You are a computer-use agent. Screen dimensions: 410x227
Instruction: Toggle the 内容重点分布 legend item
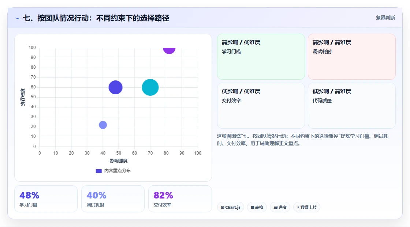coord(113,171)
